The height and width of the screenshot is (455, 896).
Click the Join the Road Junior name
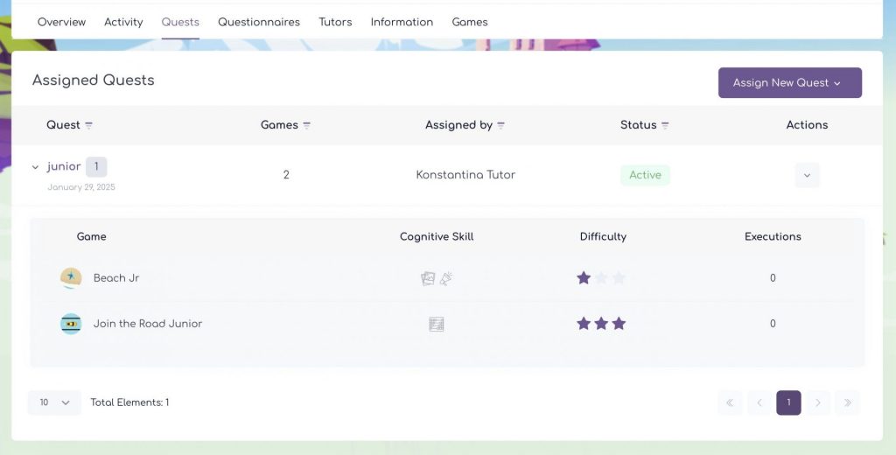pyautogui.click(x=148, y=324)
